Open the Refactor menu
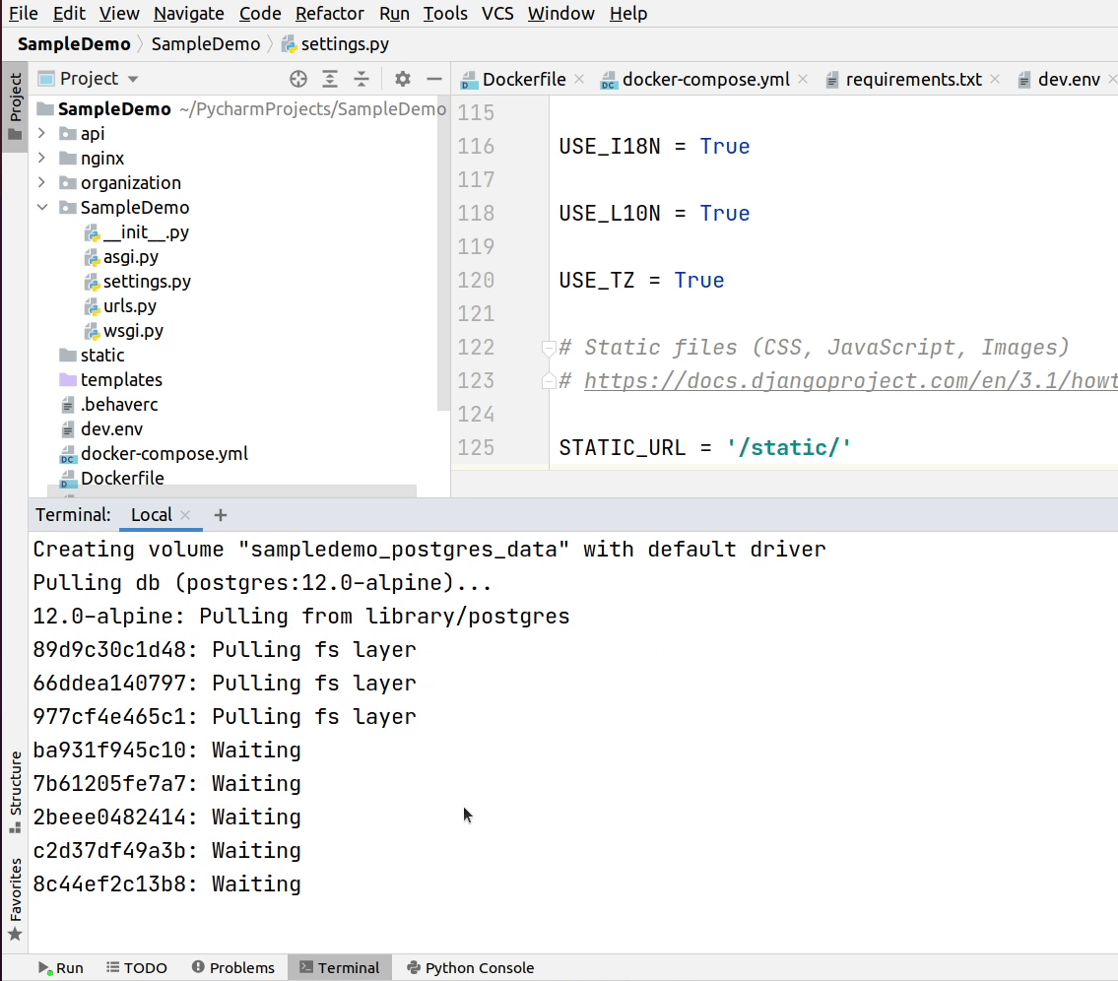Image resolution: width=1118 pixels, height=981 pixels. tap(329, 13)
